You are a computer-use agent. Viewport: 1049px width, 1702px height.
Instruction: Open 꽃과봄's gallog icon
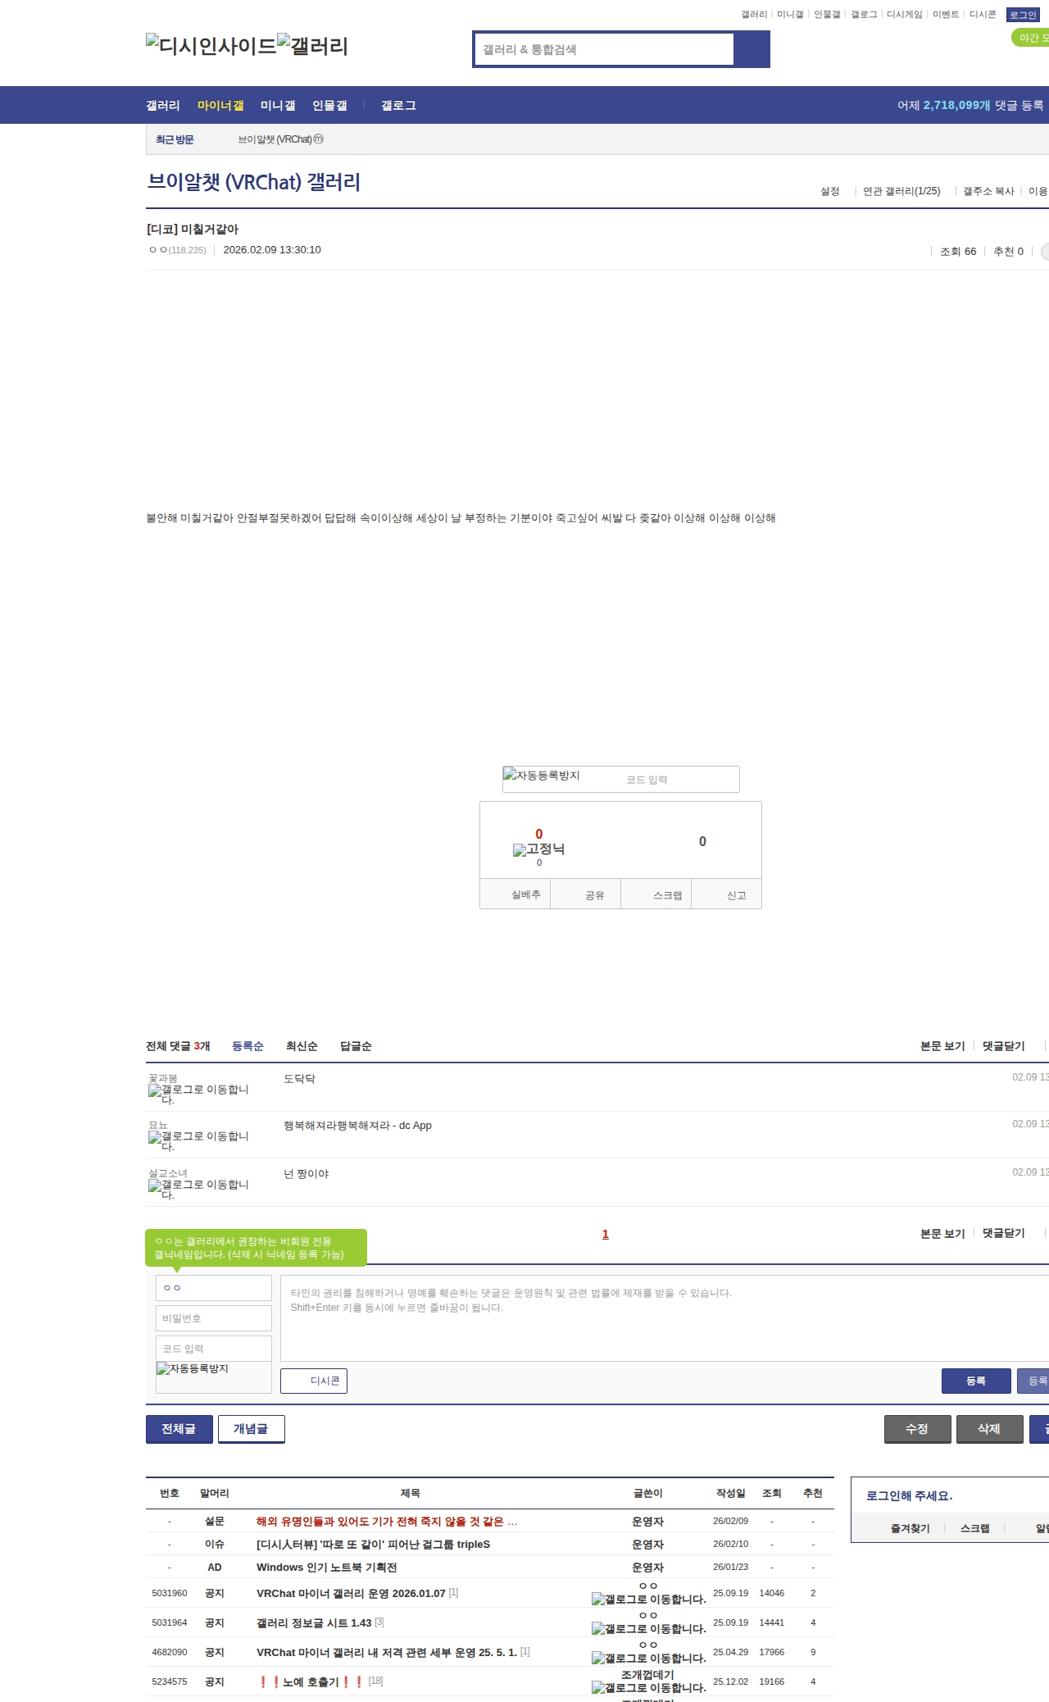click(x=198, y=1094)
